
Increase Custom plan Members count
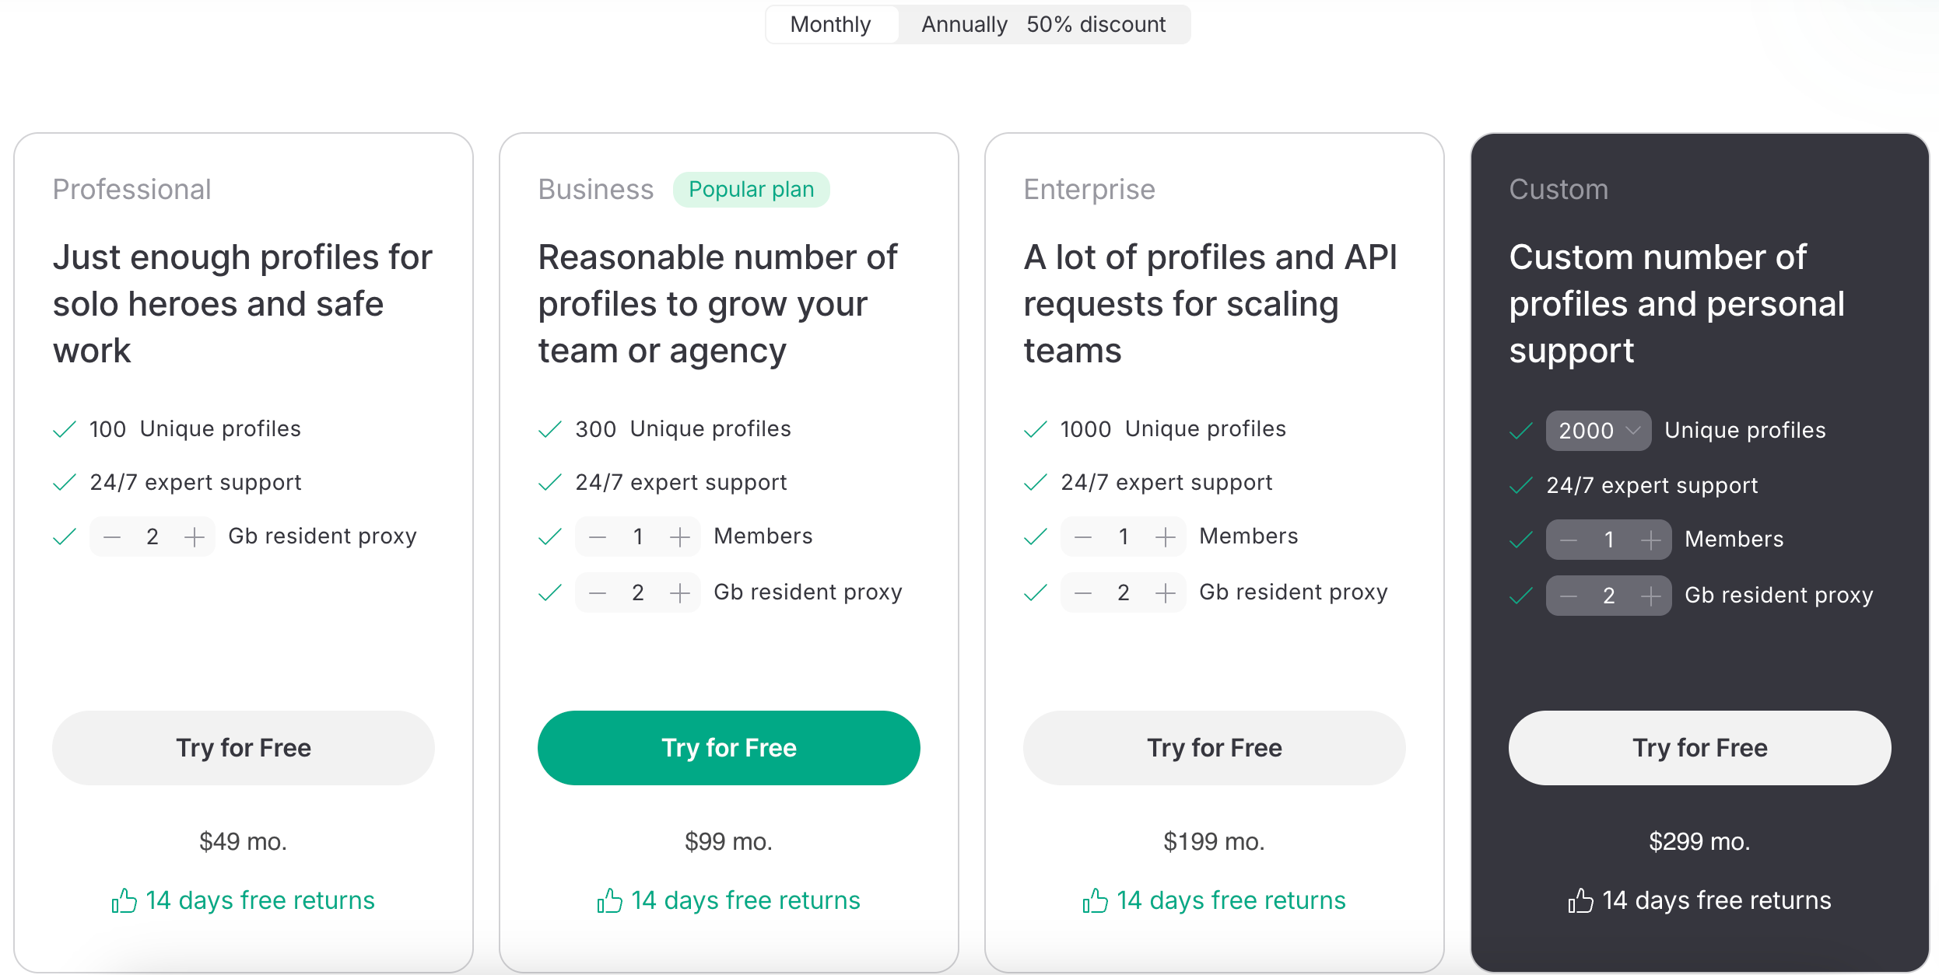(1651, 540)
